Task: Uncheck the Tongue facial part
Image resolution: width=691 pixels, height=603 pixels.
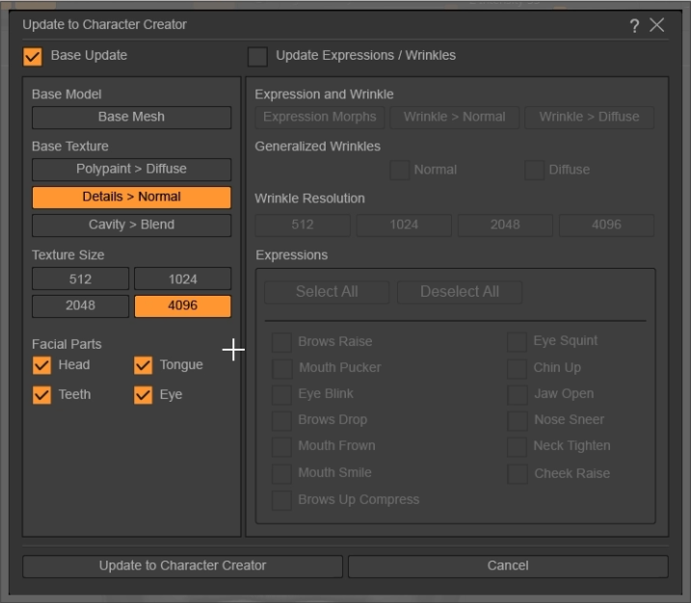Action: 144,365
